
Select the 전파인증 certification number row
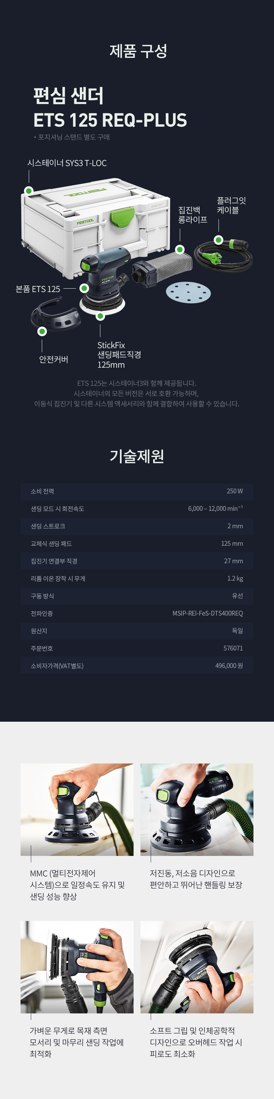point(137,614)
